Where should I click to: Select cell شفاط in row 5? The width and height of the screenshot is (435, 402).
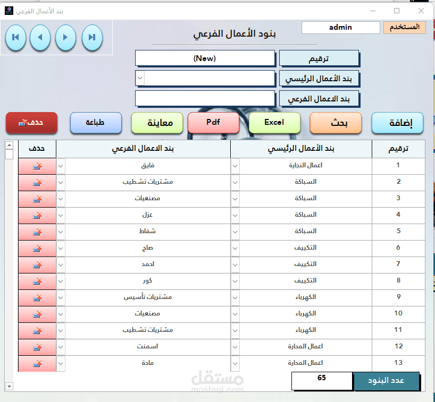click(148, 232)
